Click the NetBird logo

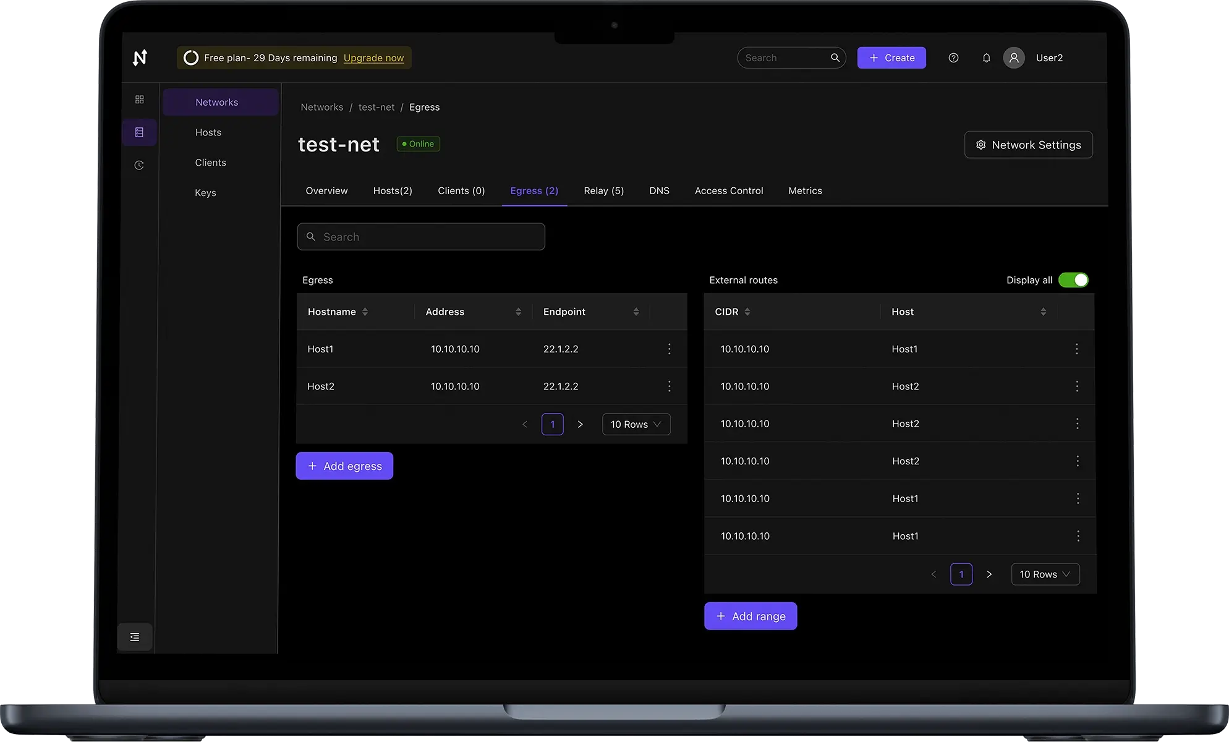tap(140, 58)
